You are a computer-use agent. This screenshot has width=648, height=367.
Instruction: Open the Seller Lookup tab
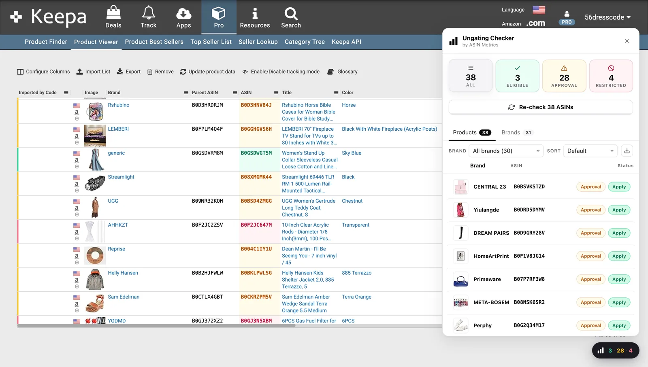coord(258,42)
